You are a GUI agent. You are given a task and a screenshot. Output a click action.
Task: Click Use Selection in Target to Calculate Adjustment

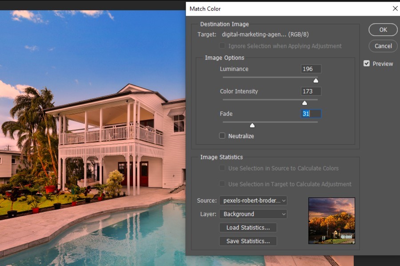pyautogui.click(x=223, y=184)
